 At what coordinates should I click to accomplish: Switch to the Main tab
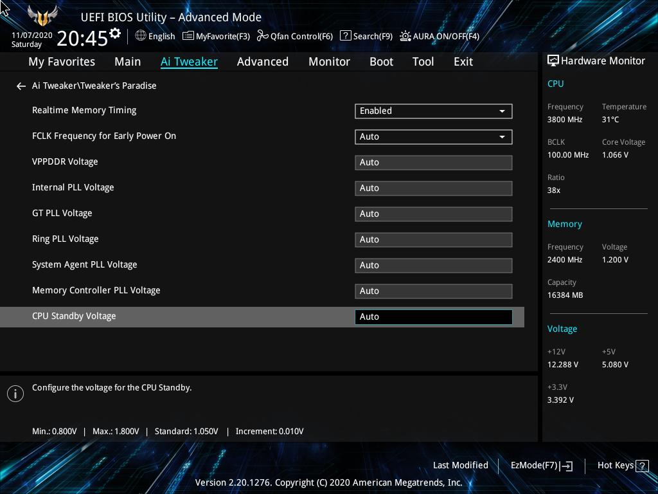[128, 62]
